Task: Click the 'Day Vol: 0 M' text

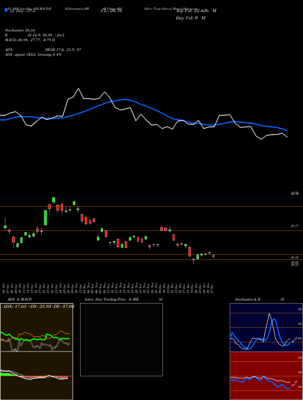Action: (190, 18)
